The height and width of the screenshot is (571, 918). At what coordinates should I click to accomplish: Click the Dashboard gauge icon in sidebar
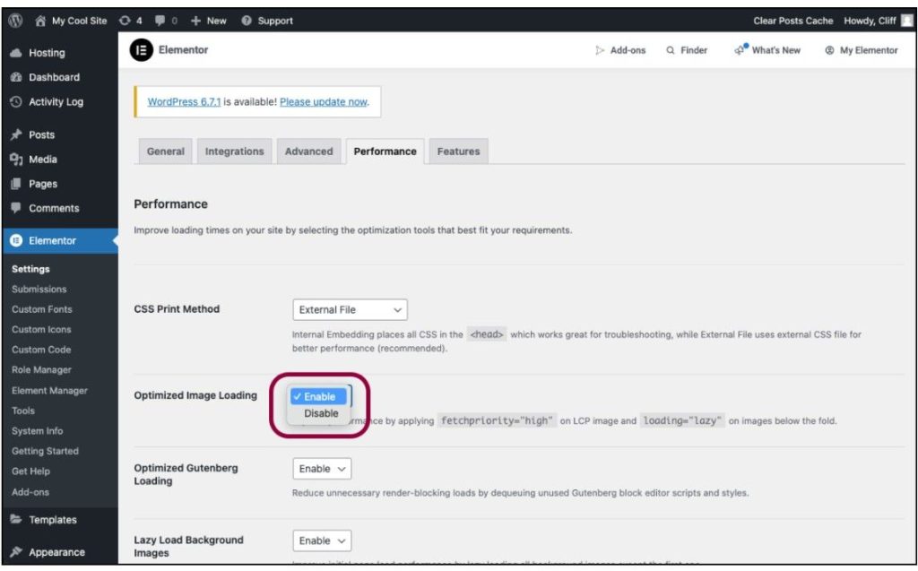(16, 77)
